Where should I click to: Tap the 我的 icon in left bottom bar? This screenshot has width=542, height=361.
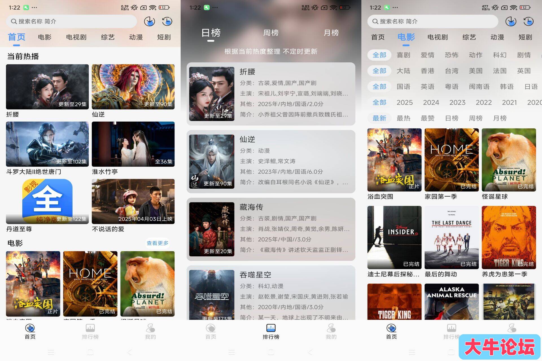tap(150, 328)
